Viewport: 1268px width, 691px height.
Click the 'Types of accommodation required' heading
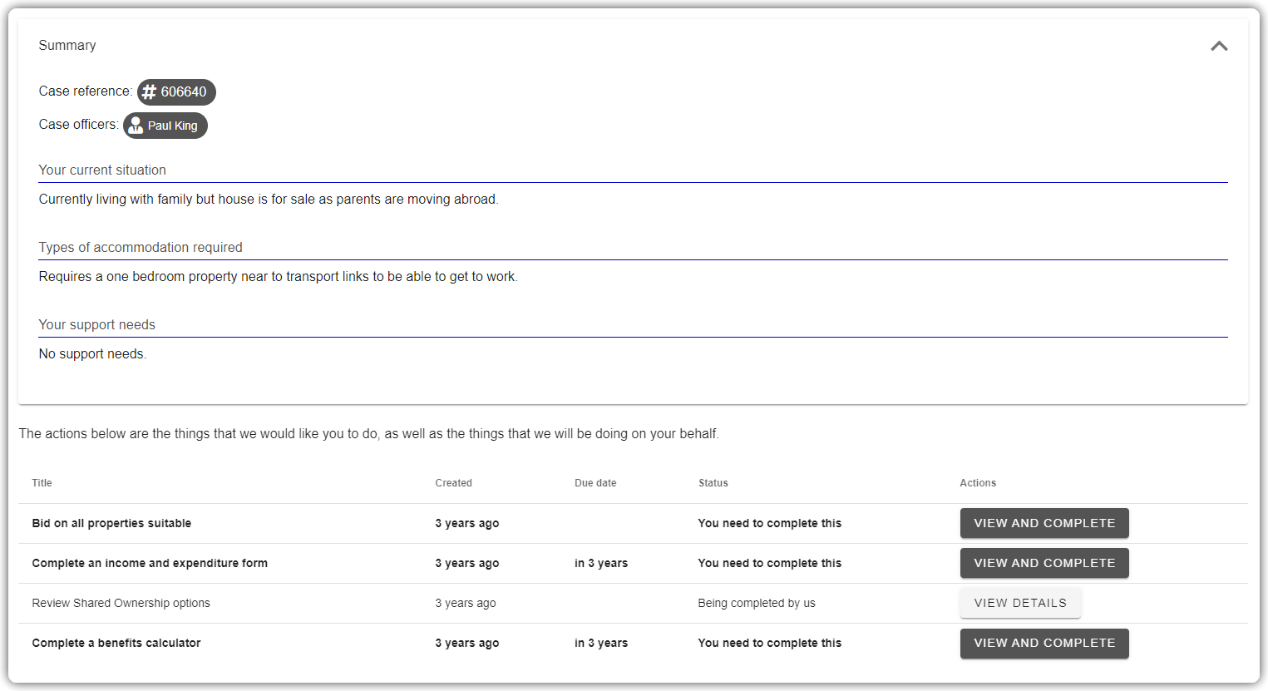(x=141, y=247)
